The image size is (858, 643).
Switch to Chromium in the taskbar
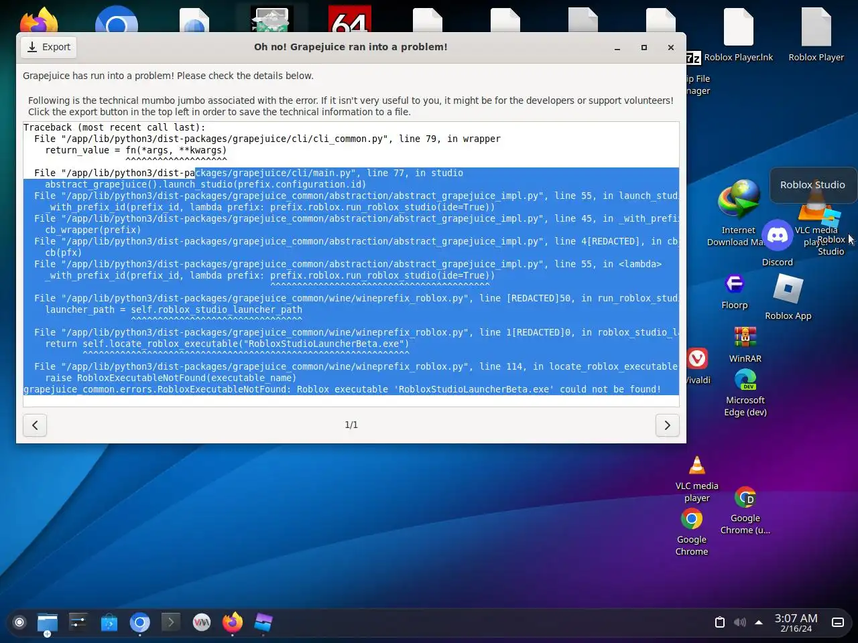(140, 622)
